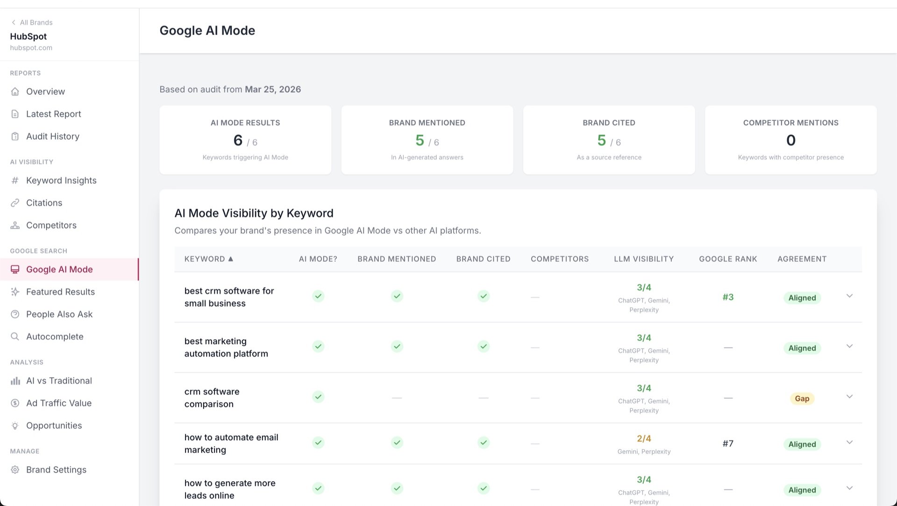Click the Brand Cited column header
Image resolution: width=897 pixels, height=506 pixels.
[x=483, y=259]
